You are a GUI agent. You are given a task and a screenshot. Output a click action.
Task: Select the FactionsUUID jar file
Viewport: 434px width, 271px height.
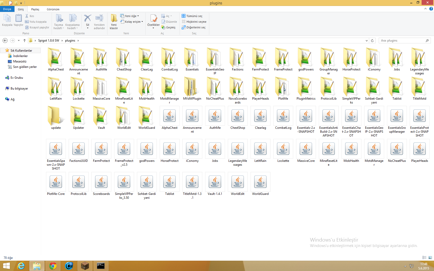point(79,151)
